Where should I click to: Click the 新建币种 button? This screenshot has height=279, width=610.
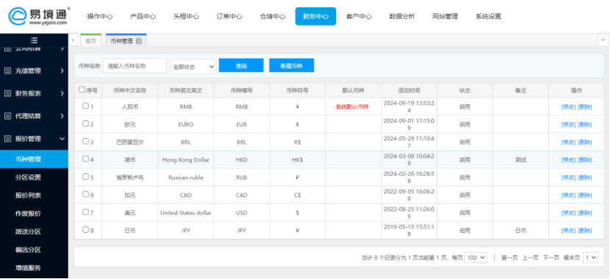[291, 65]
